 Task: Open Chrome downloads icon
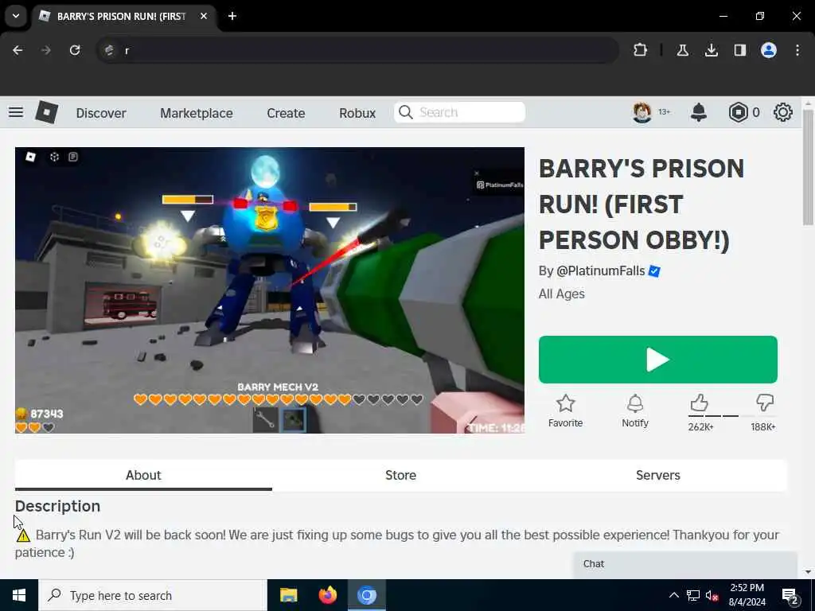pyautogui.click(x=711, y=50)
